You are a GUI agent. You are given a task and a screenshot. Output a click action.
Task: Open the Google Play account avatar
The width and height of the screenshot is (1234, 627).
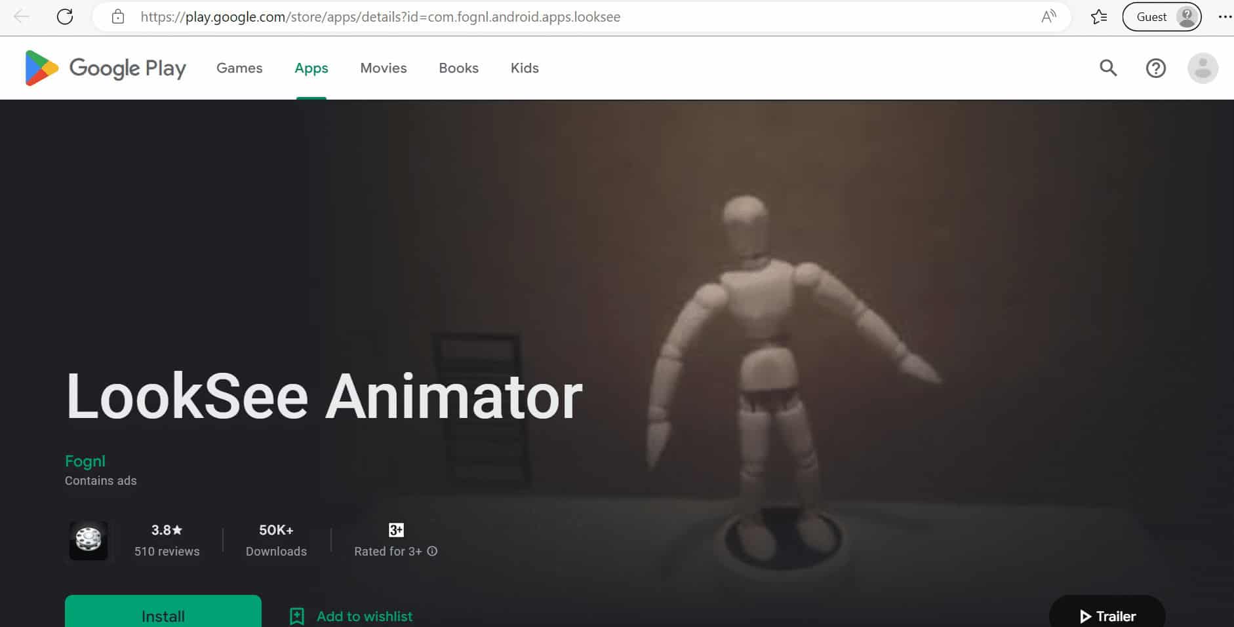[x=1203, y=67]
